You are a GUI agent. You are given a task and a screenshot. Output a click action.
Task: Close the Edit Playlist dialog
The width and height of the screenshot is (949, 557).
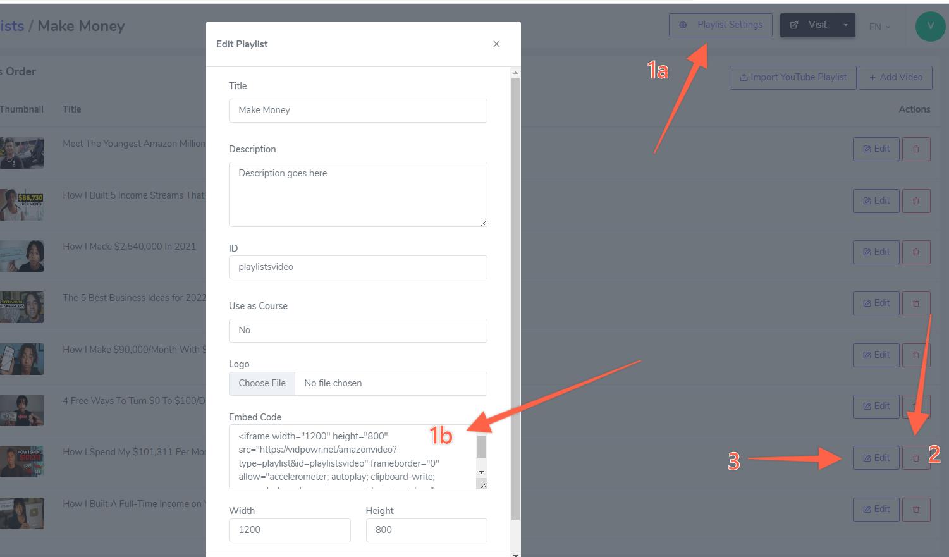click(x=496, y=44)
